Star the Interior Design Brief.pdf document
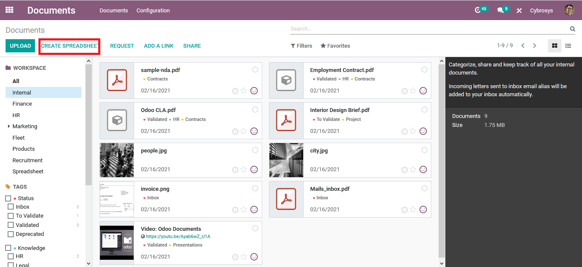 [413, 131]
